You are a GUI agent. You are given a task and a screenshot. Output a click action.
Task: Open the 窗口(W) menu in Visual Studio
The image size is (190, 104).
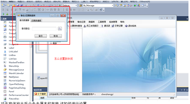[x=124, y=2]
